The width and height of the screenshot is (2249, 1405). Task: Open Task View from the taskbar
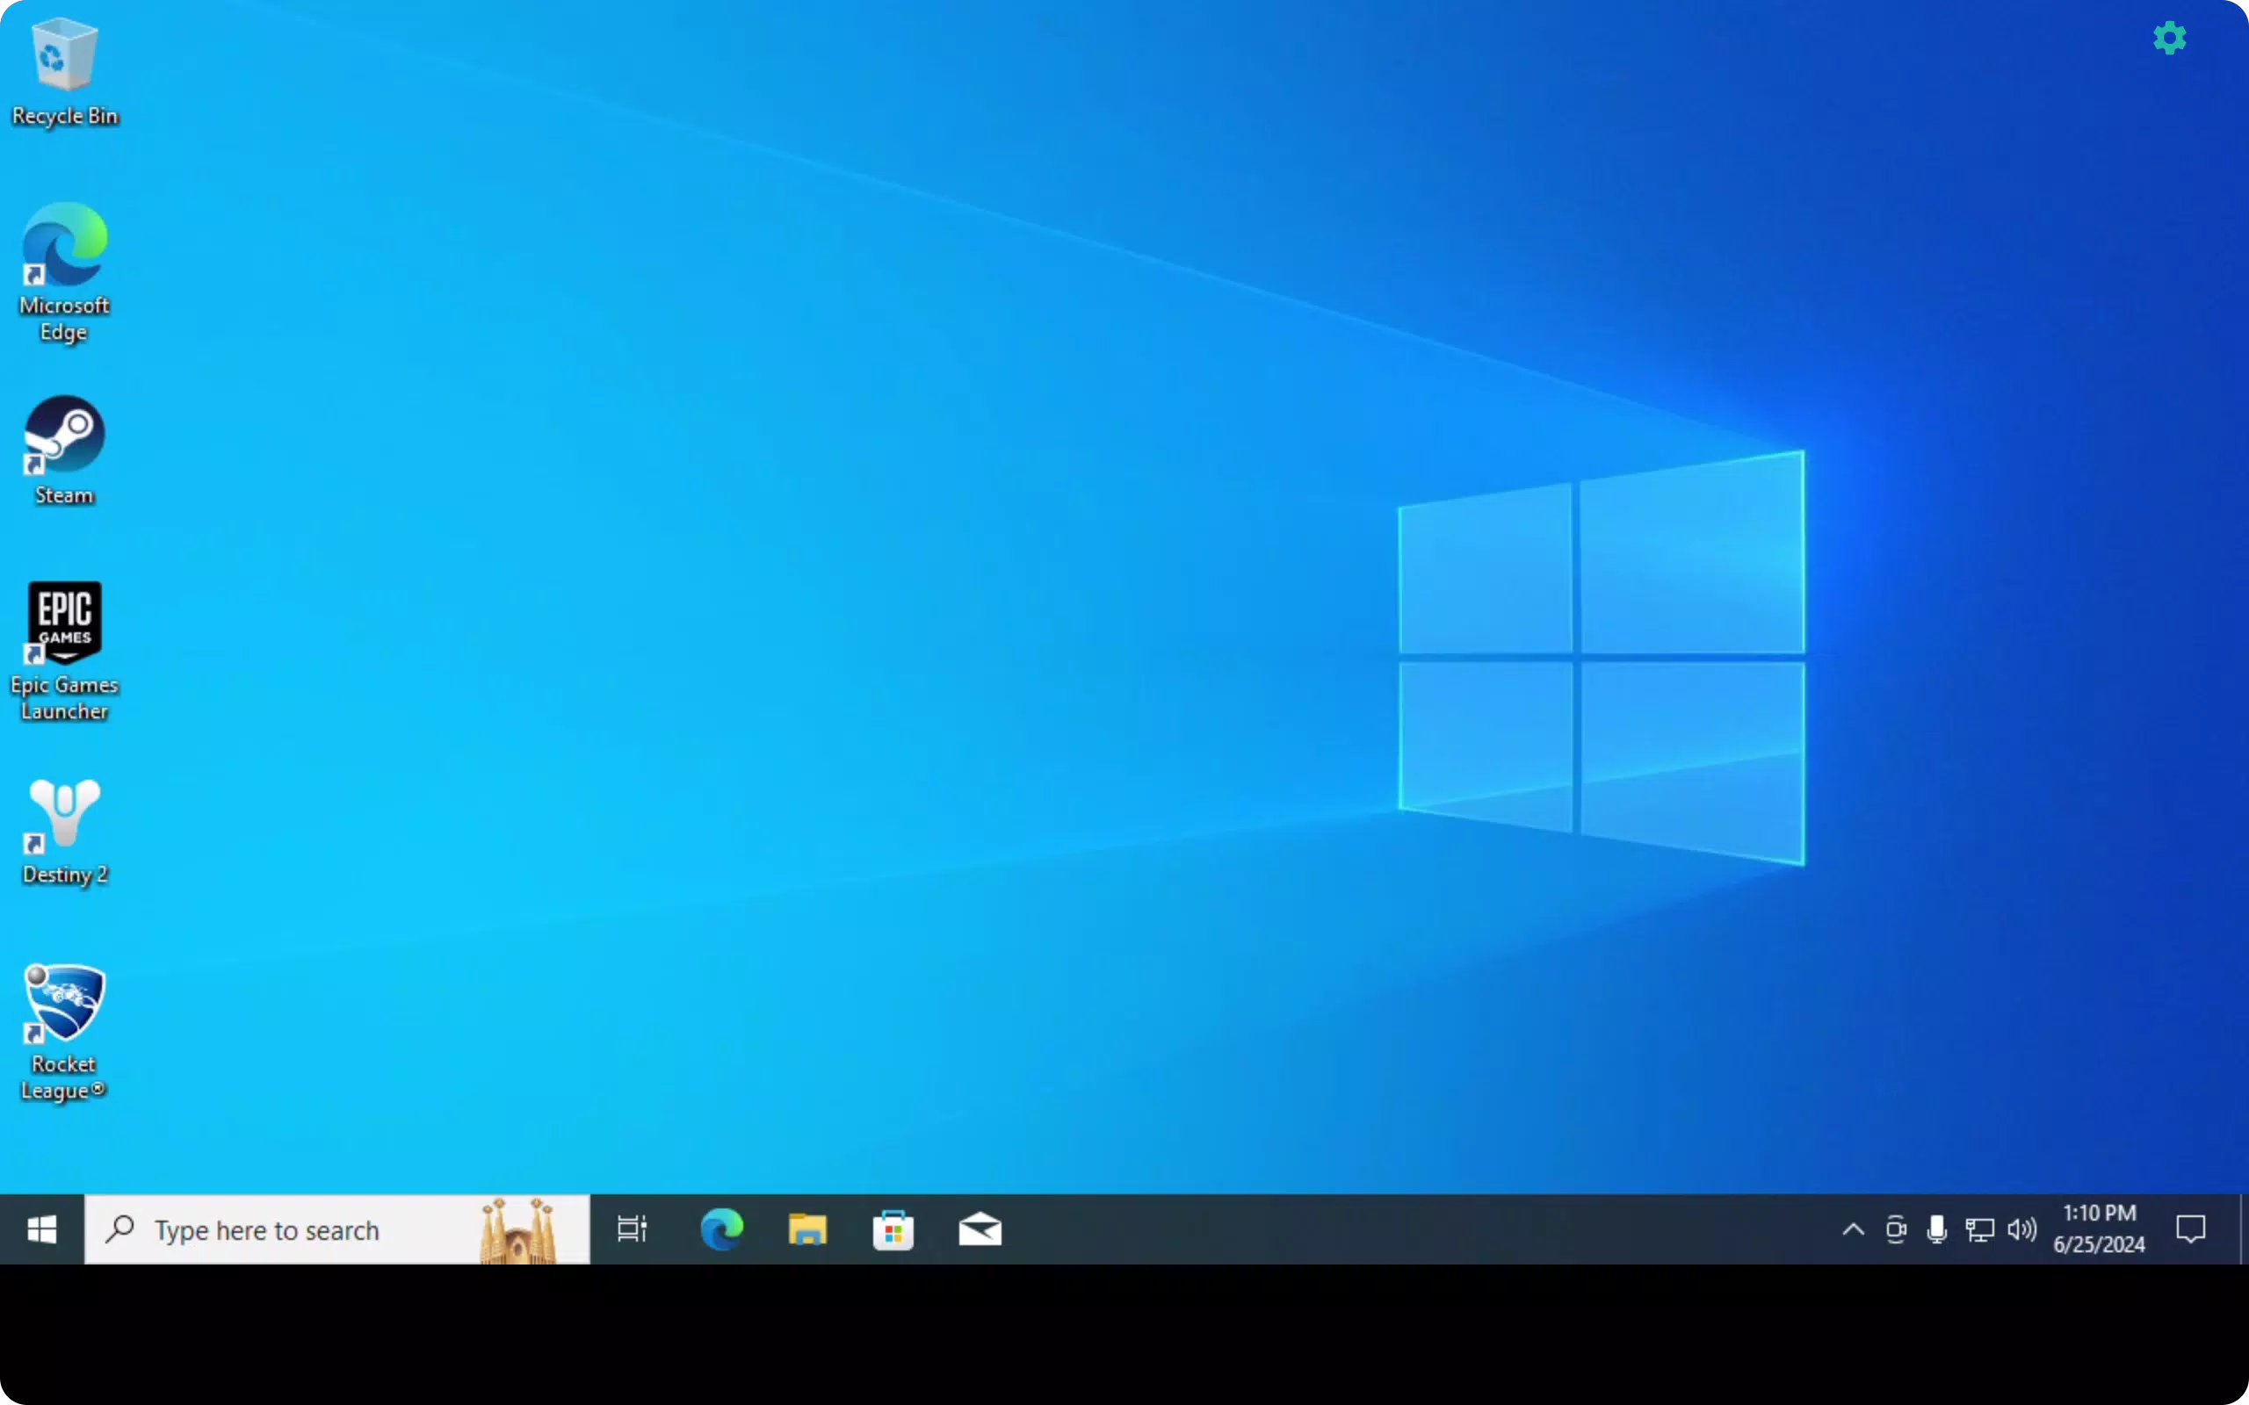coord(632,1229)
